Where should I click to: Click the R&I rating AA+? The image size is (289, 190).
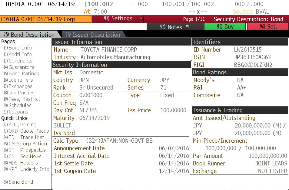click(241, 87)
